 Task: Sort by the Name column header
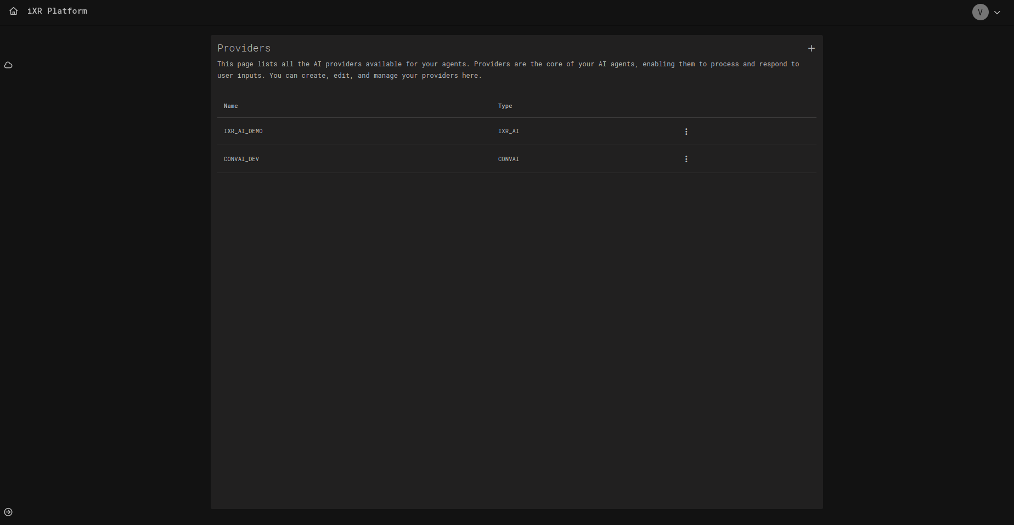(x=230, y=106)
